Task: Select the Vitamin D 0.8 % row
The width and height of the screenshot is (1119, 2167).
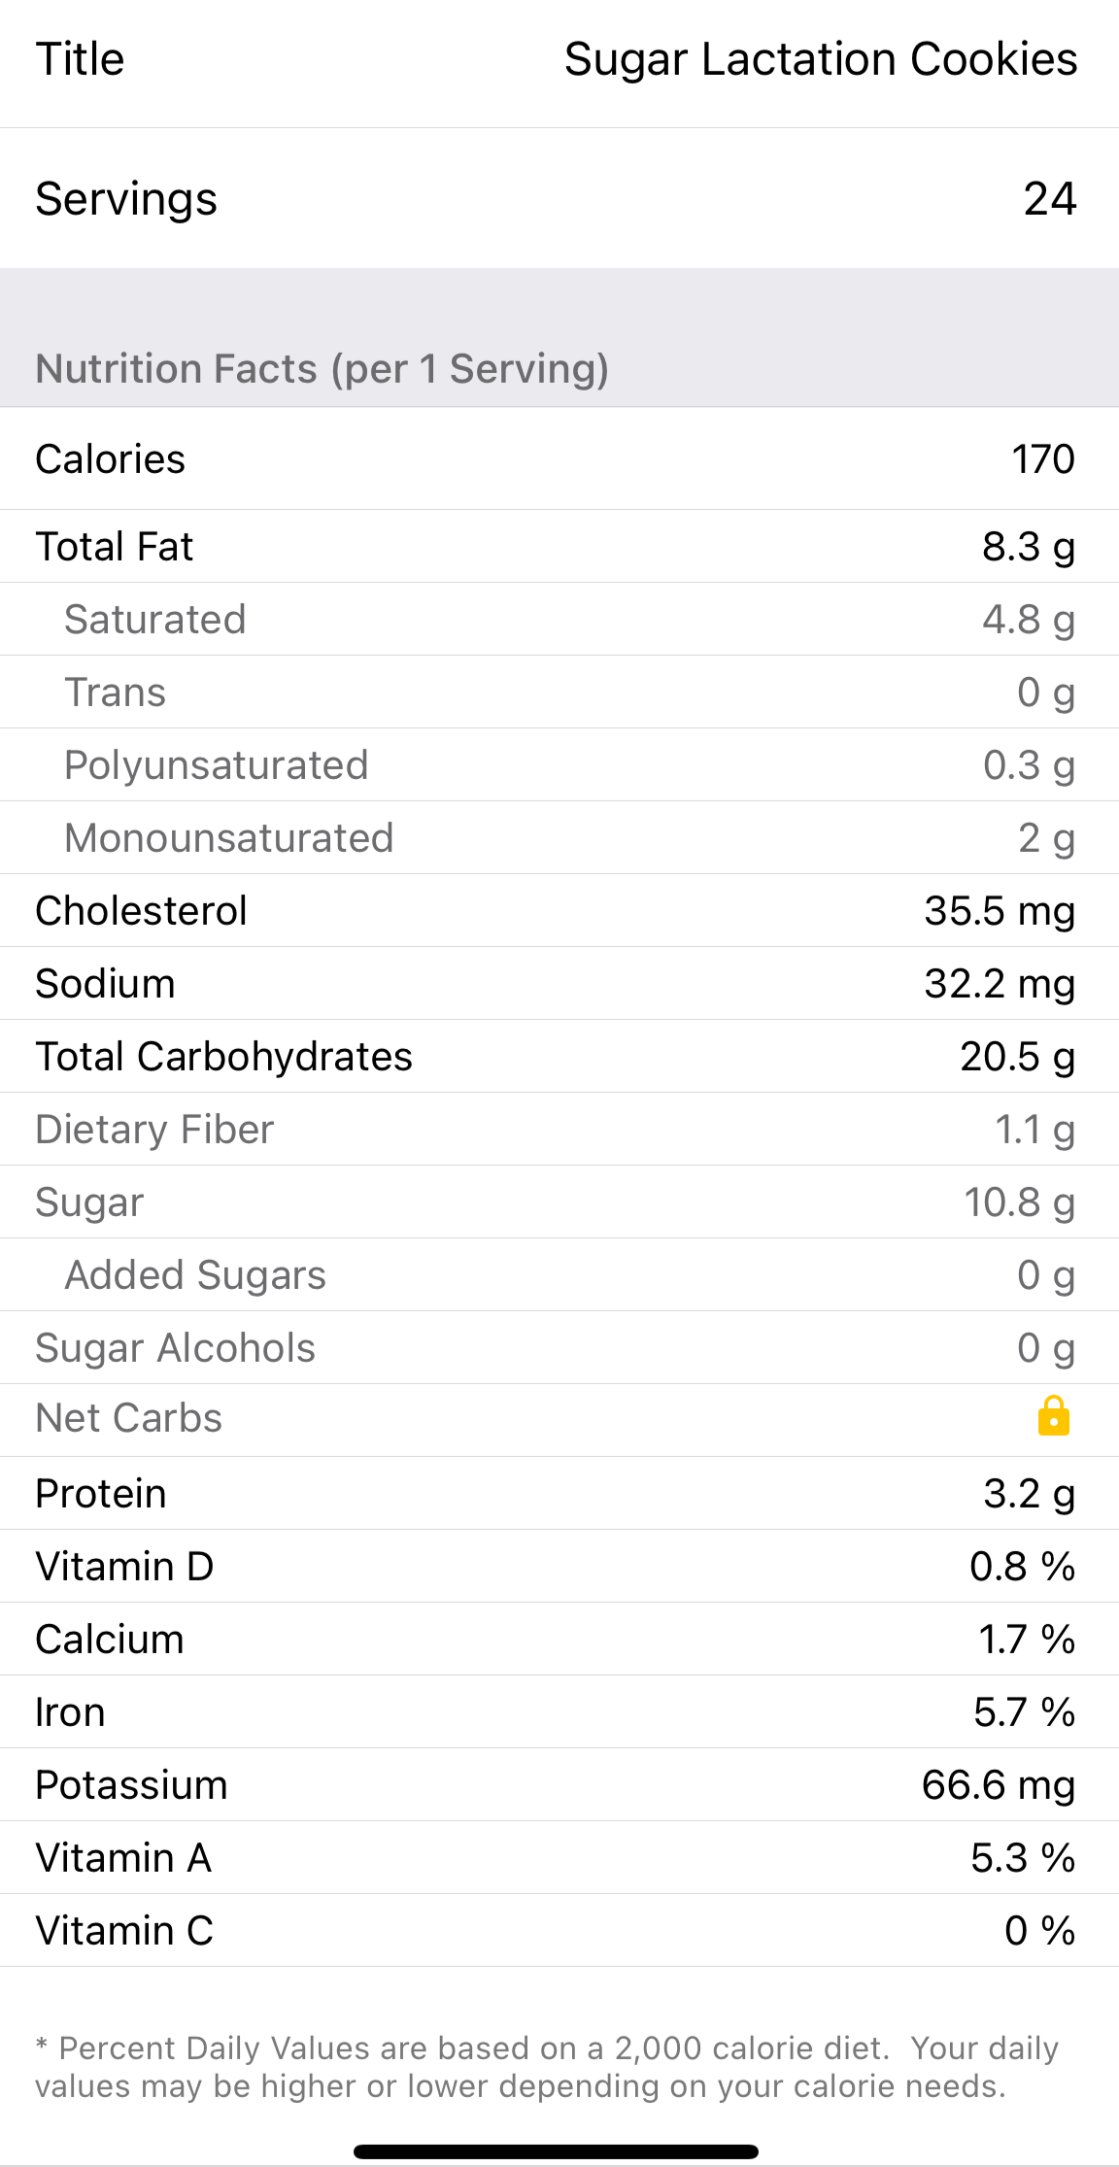Action: coord(559,1567)
